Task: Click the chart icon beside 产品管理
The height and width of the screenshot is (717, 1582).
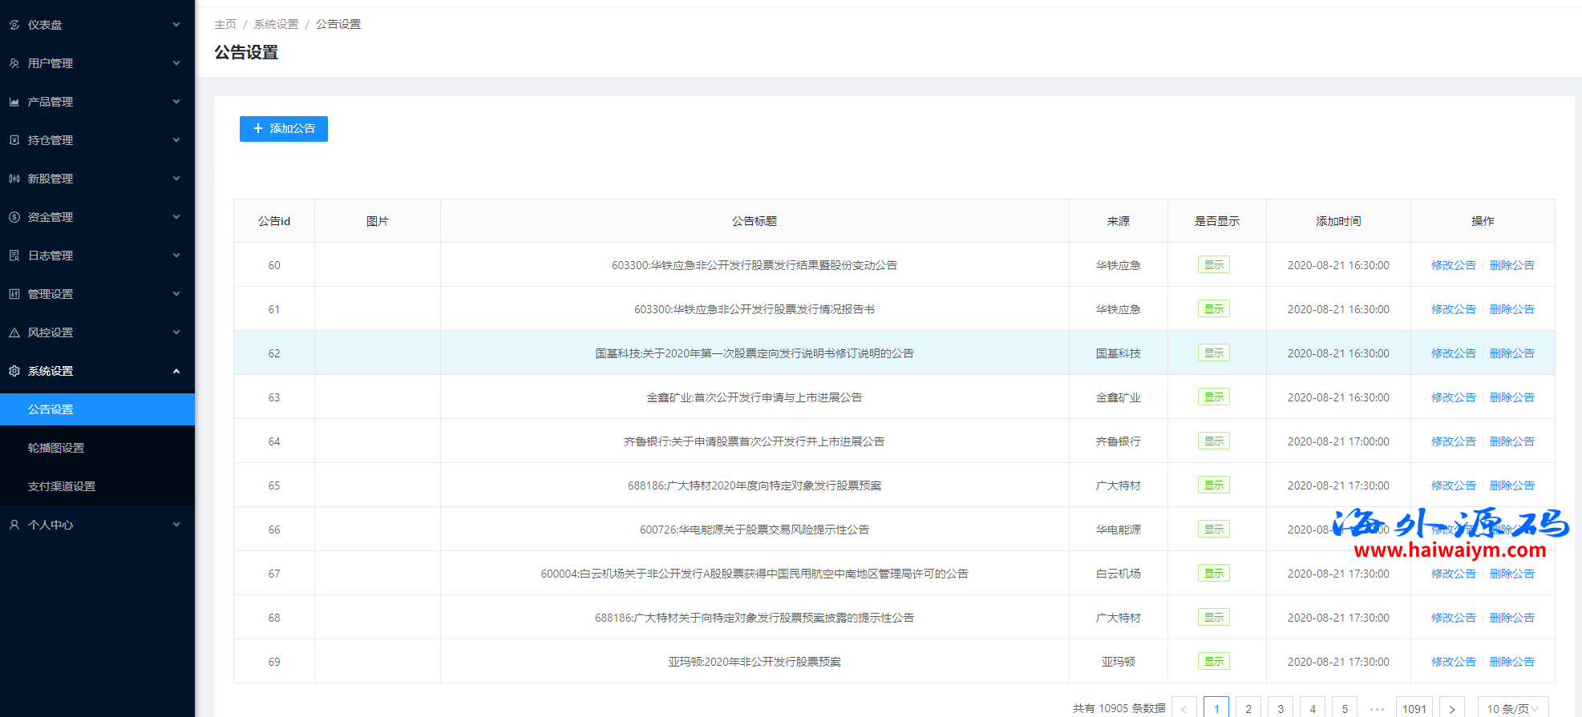Action: (14, 102)
